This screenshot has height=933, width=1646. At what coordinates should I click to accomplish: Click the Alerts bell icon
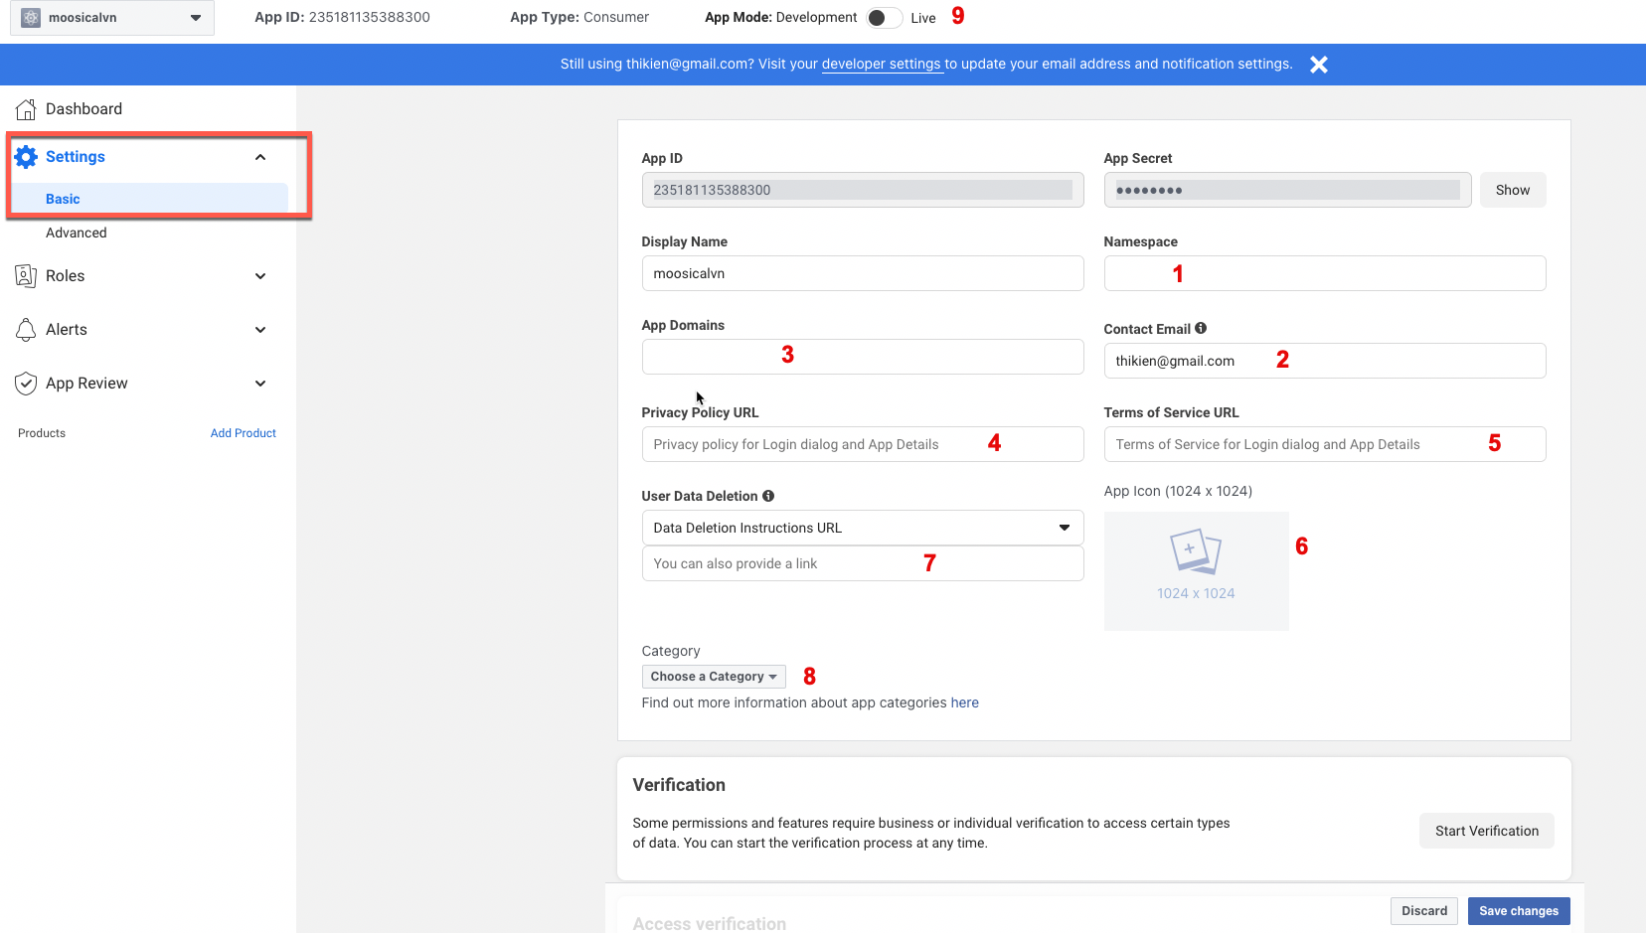[26, 330]
